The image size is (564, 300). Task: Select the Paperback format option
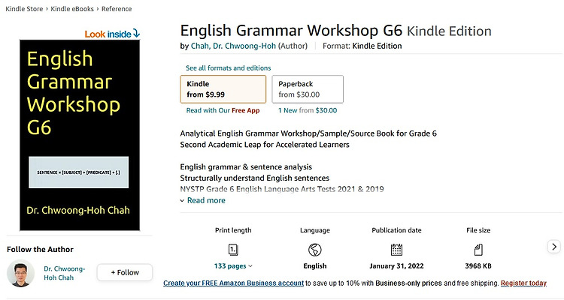click(308, 89)
